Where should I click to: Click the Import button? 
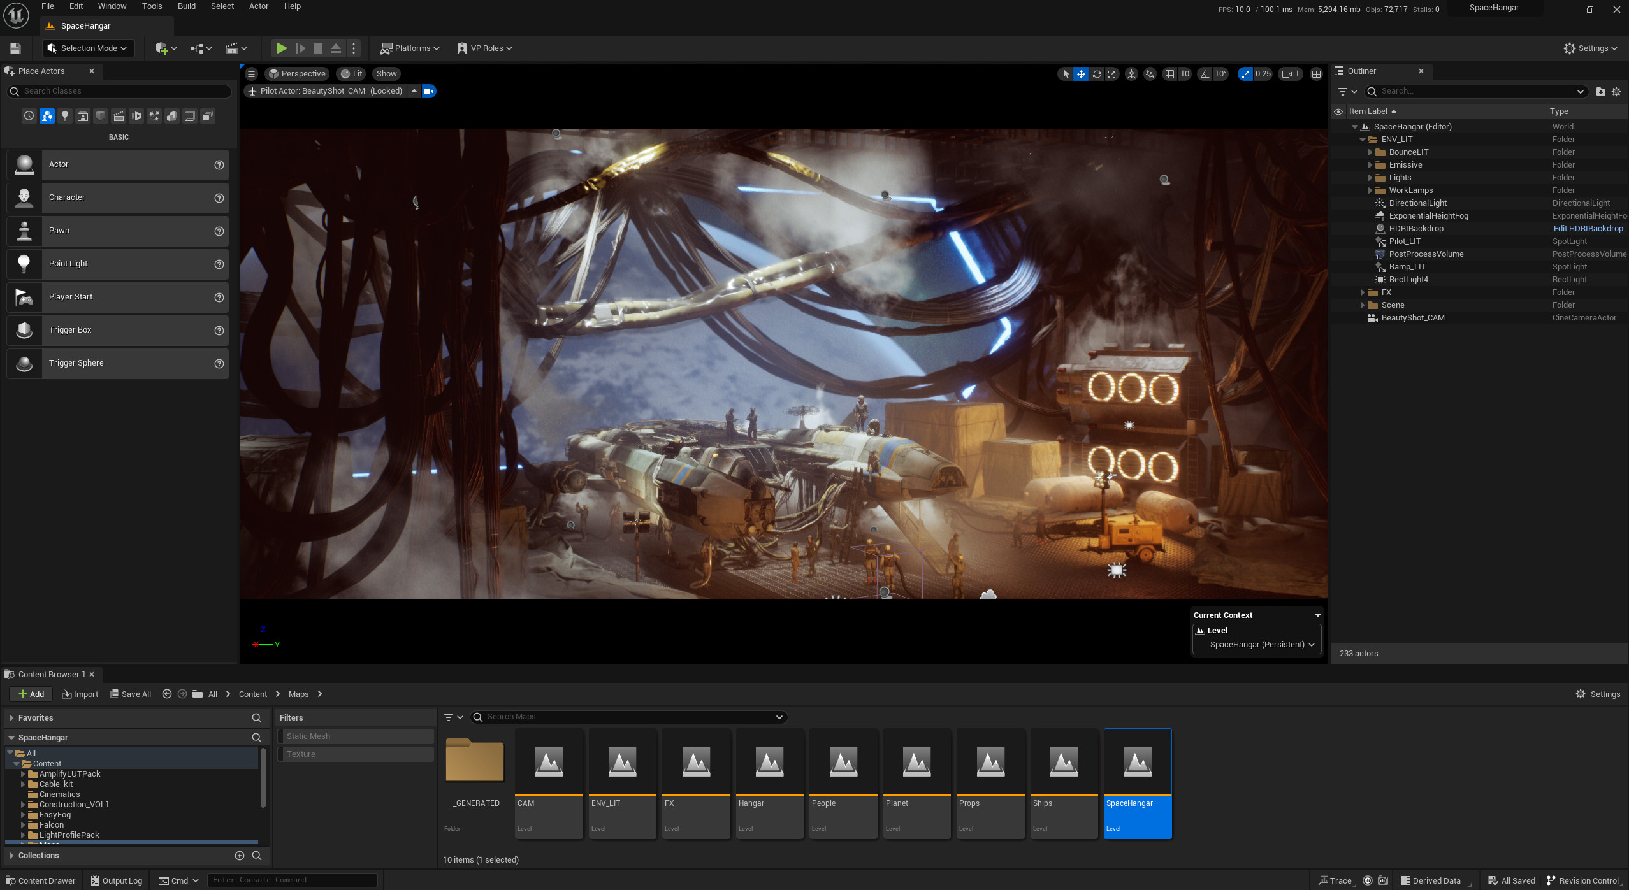(x=80, y=694)
